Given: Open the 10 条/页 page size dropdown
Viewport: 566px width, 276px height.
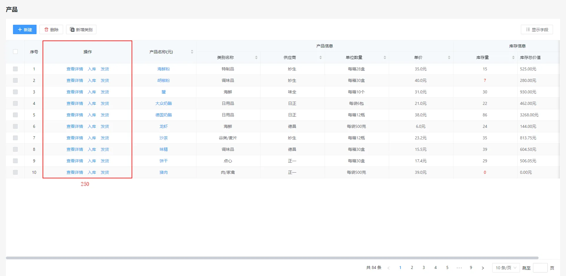Looking at the screenshot, I should 506,268.
